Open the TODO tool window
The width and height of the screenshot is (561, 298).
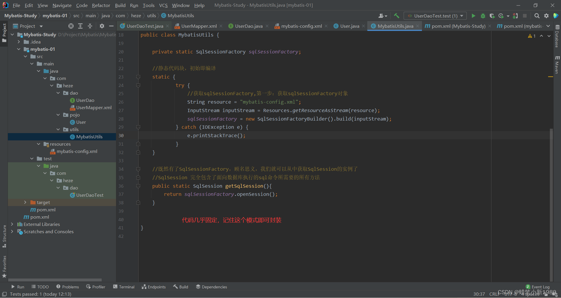click(40, 287)
